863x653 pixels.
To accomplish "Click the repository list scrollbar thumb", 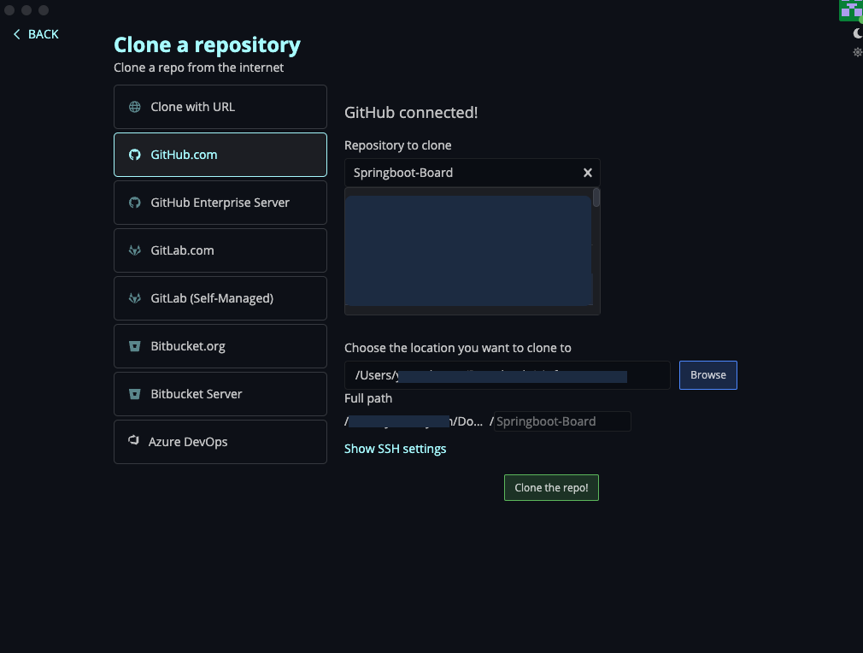I will (x=596, y=197).
